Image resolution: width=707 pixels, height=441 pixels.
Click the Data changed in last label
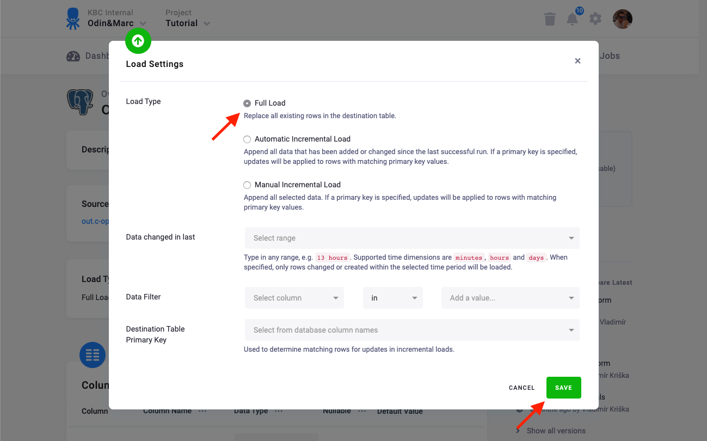click(x=161, y=237)
